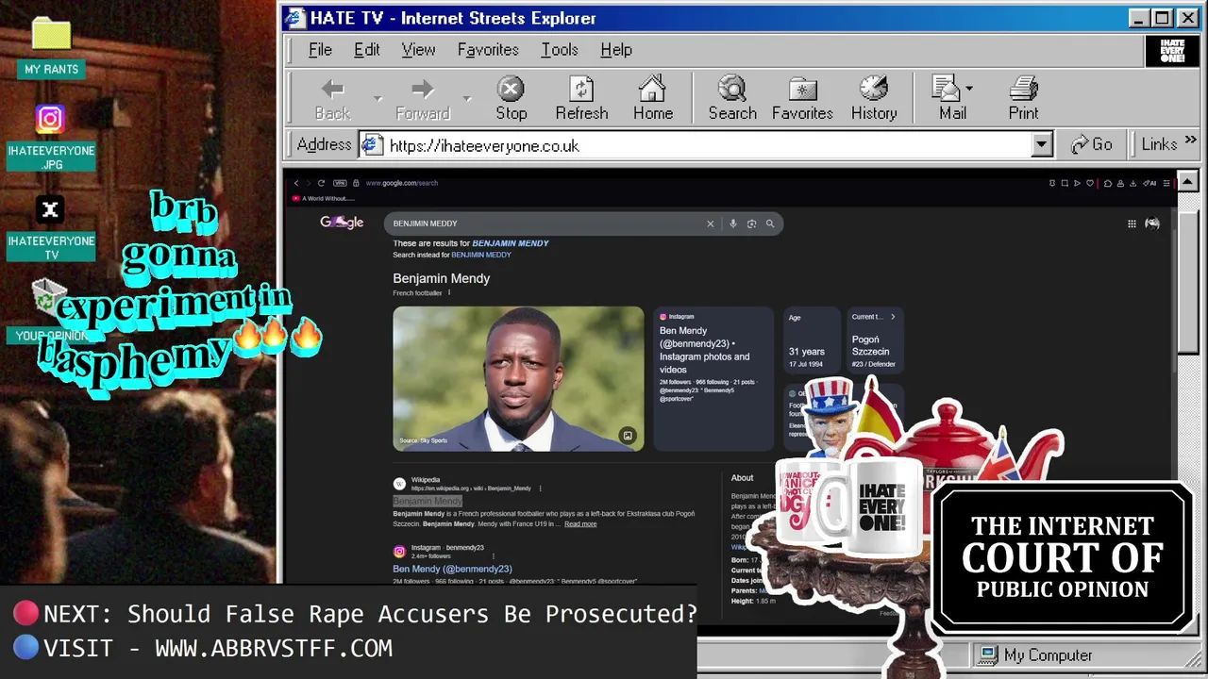The width and height of the screenshot is (1208, 679).
Task: Click the Google logo on the search page
Action: click(x=342, y=223)
